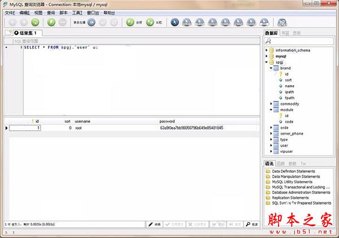Image resolution: width=339 pixels, height=238 pixels.
Task: Start a transaction with the blue play icon
Action: pos(92,22)
